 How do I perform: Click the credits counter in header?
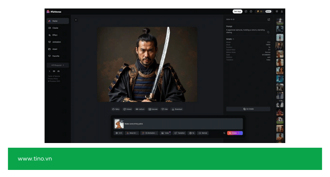click(259, 11)
